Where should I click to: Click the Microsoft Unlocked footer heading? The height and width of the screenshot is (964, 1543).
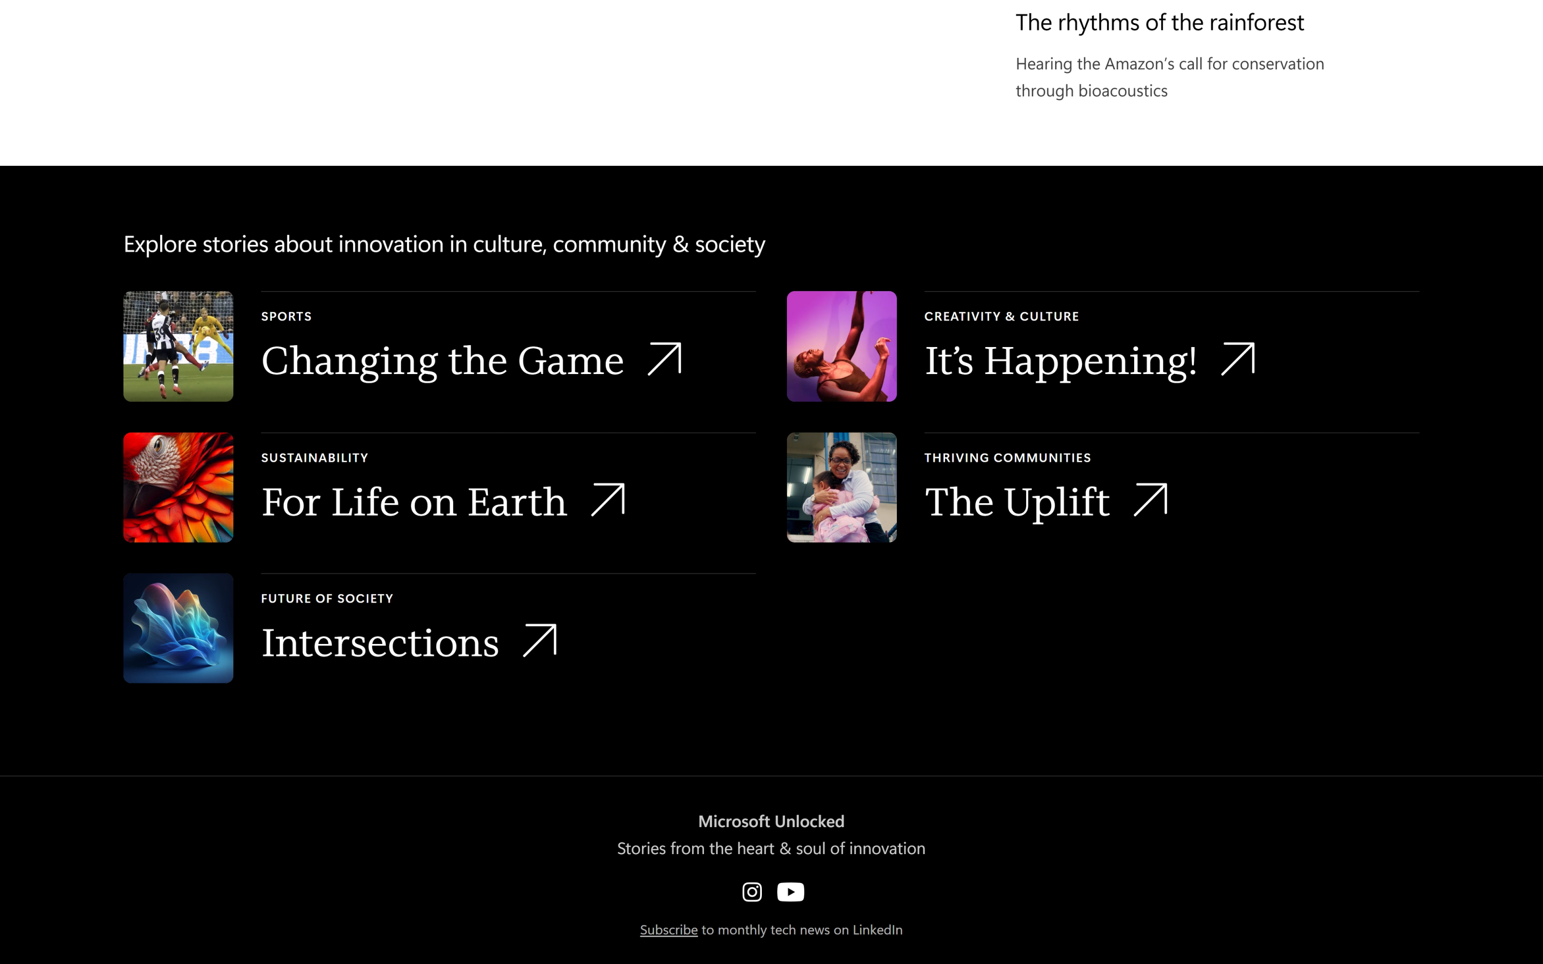click(771, 821)
